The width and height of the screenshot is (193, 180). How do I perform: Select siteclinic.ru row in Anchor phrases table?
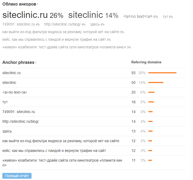(x=11, y=73)
